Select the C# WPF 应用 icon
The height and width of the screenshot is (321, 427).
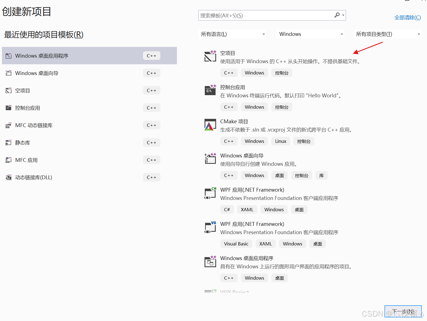210,193
